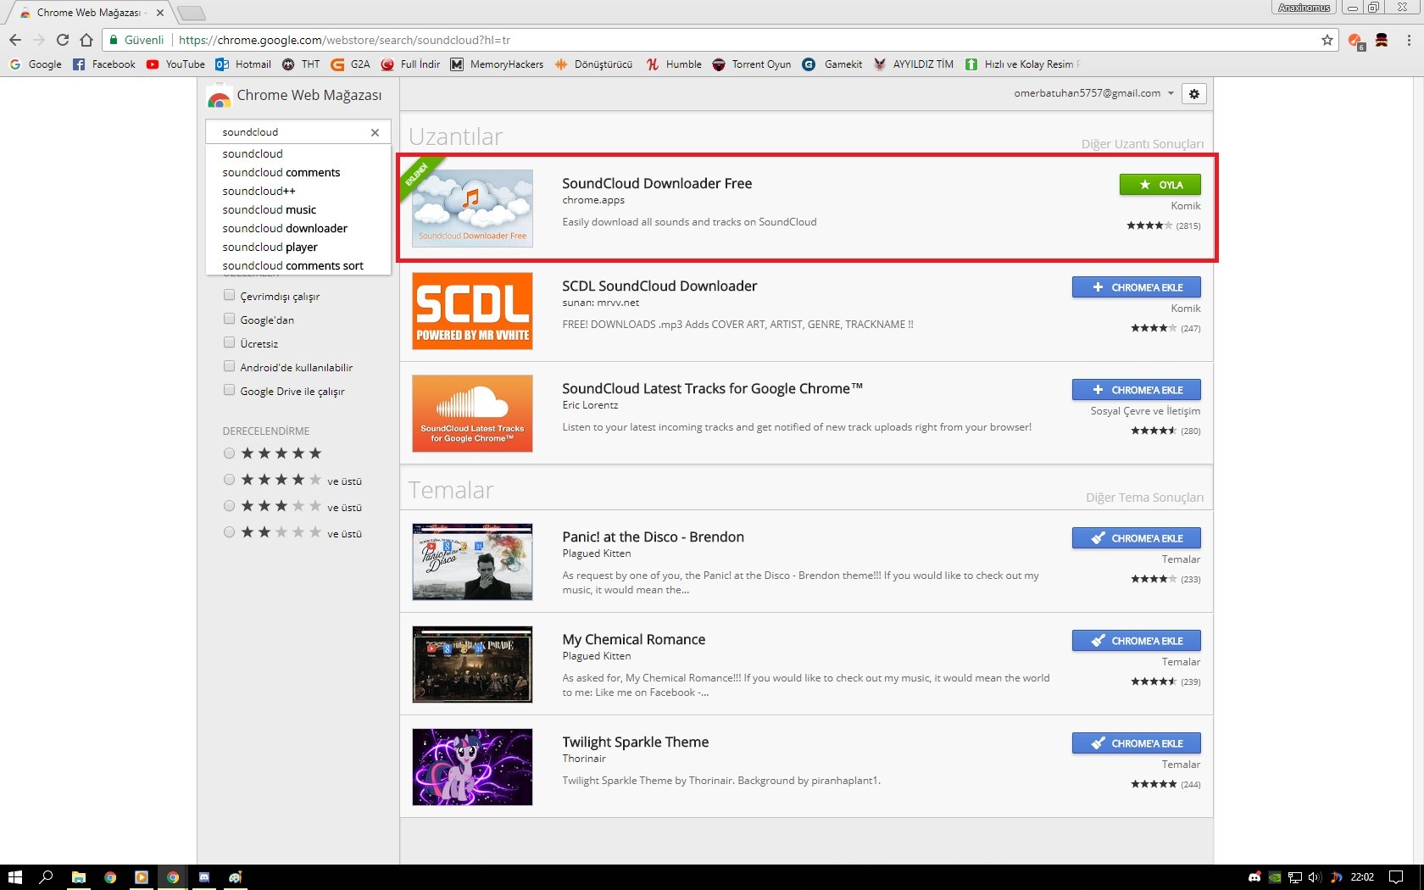Add Twilight Sparkle Theme to Chrome
Image resolution: width=1424 pixels, height=890 pixels.
pos(1137,743)
